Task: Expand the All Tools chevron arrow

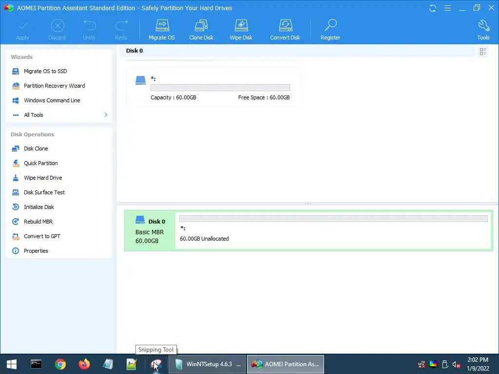Action: (106, 114)
